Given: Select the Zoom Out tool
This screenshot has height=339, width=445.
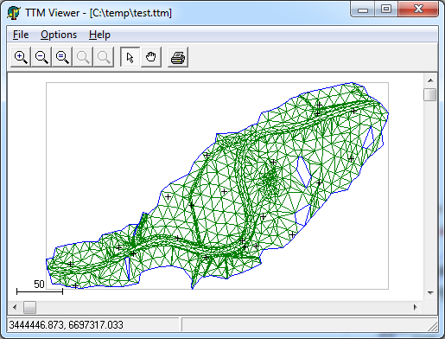Looking at the screenshot, I should pyautogui.click(x=41, y=57).
